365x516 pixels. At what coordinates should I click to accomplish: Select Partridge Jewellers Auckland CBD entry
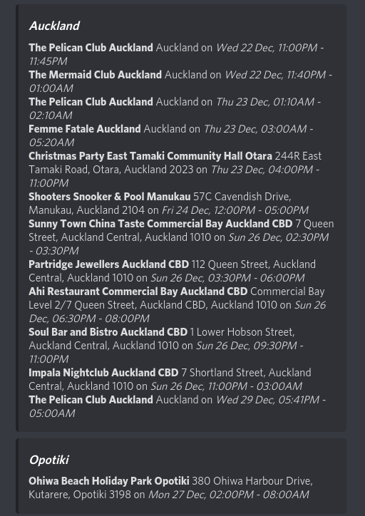(x=108, y=264)
